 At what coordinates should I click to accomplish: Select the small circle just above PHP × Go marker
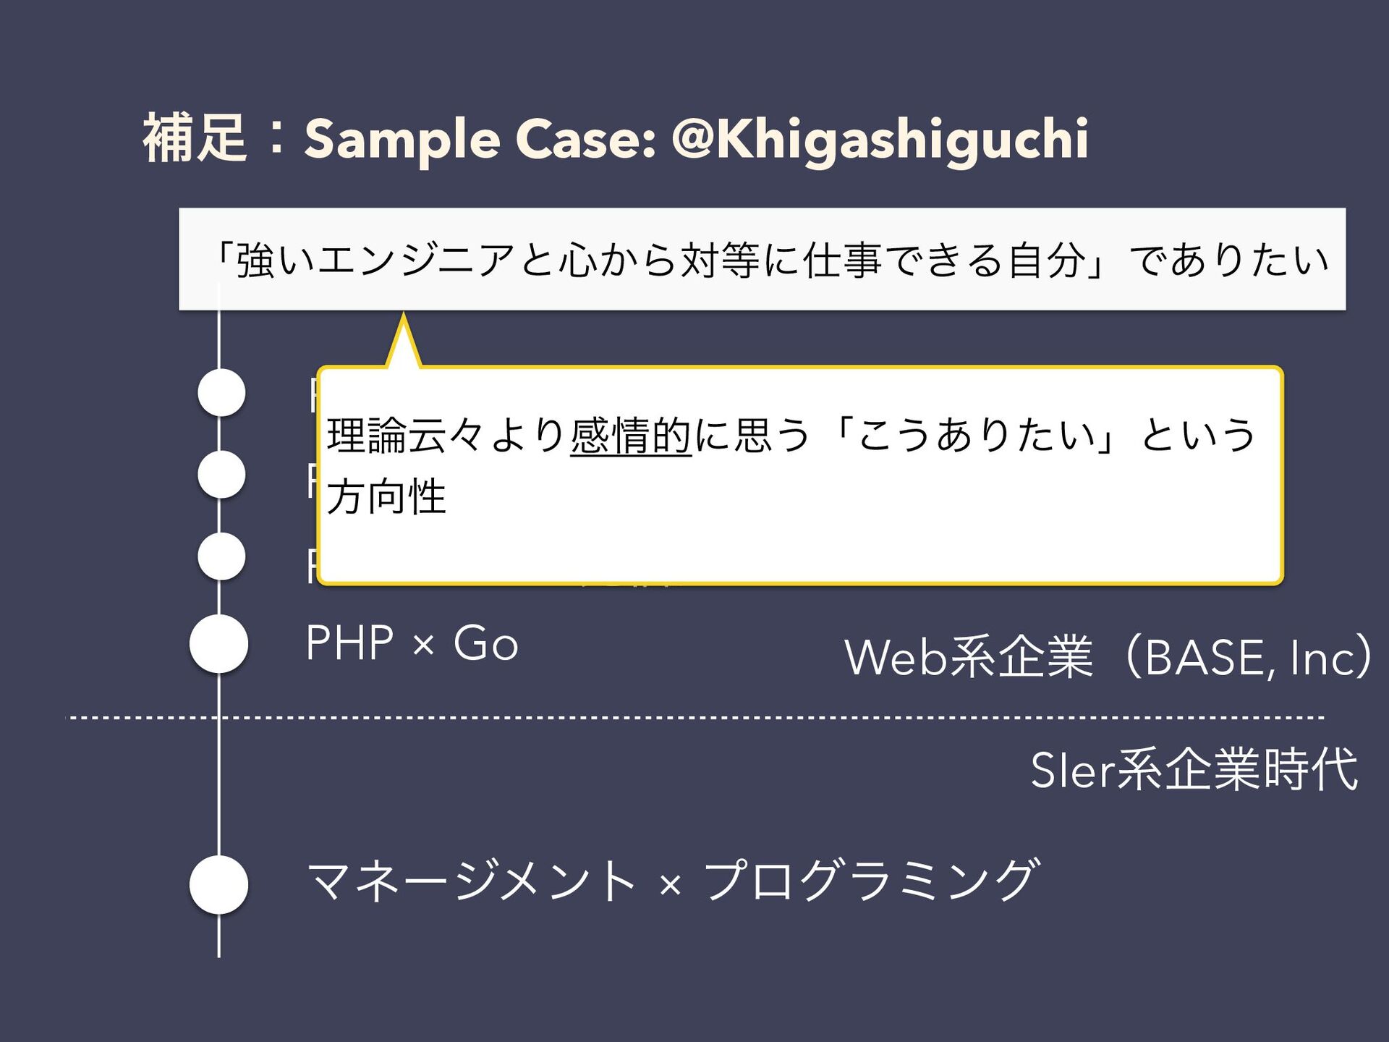221,556
